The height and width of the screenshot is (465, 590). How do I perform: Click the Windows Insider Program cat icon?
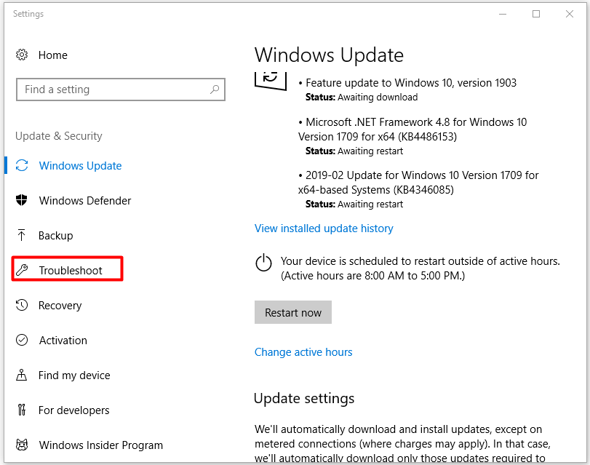point(22,445)
